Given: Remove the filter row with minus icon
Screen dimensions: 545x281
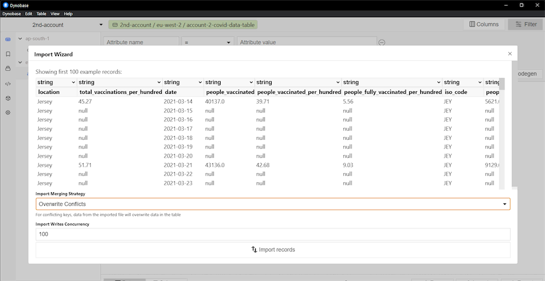Looking at the screenshot, I should coord(382,42).
